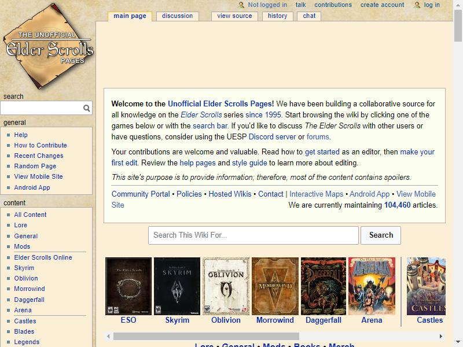The width and height of the screenshot is (463, 347).
Task: Open Mods sidebar link
Action: (x=22, y=246)
